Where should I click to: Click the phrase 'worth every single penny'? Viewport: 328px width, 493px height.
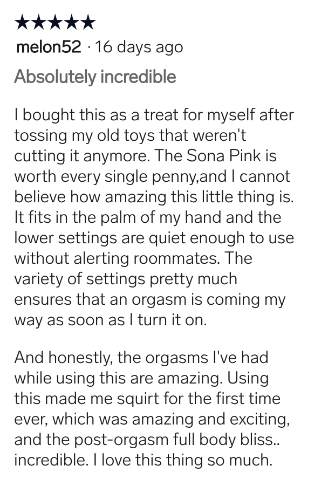[105, 177]
